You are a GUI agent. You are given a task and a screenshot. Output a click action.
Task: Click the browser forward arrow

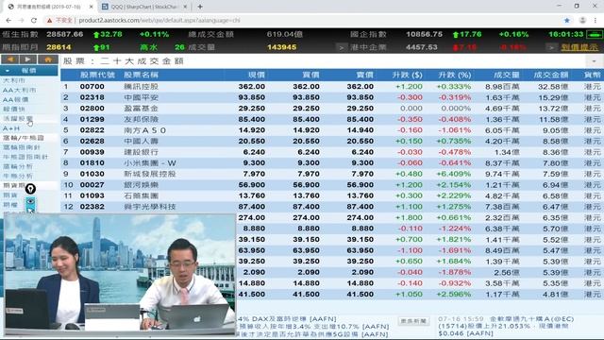coord(21,21)
